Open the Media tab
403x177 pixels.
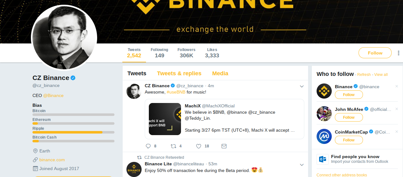(x=220, y=73)
